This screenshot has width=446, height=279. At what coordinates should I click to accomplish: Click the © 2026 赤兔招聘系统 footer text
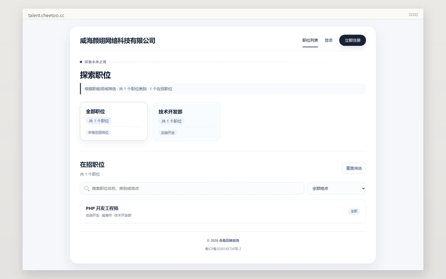pyautogui.click(x=223, y=240)
